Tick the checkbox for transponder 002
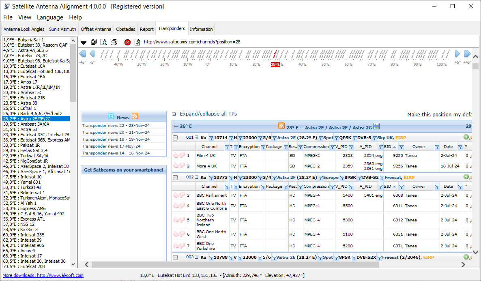This screenshot has height=281, width=481. (176, 178)
